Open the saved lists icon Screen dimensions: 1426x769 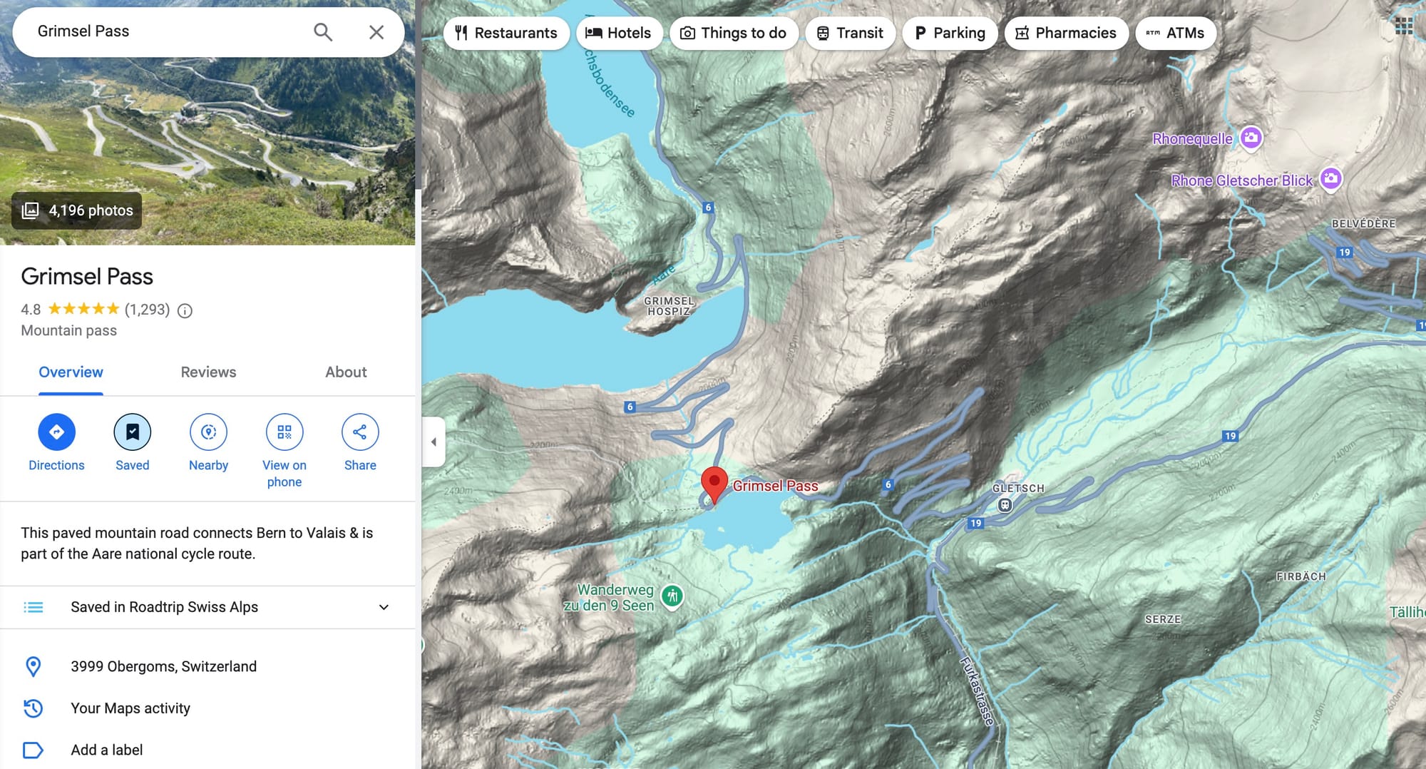tap(34, 607)
